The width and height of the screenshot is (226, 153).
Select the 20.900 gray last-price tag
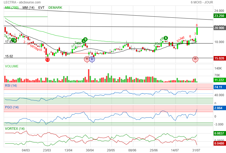pos(219,28)
